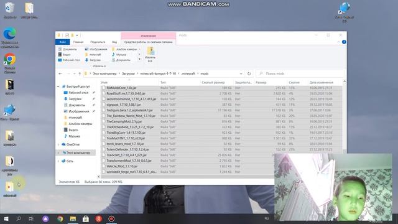Choose Музыка extract destination in ribbon
Image resolution: width=398 pixels, height=224 pixels.
coord(119,55)
